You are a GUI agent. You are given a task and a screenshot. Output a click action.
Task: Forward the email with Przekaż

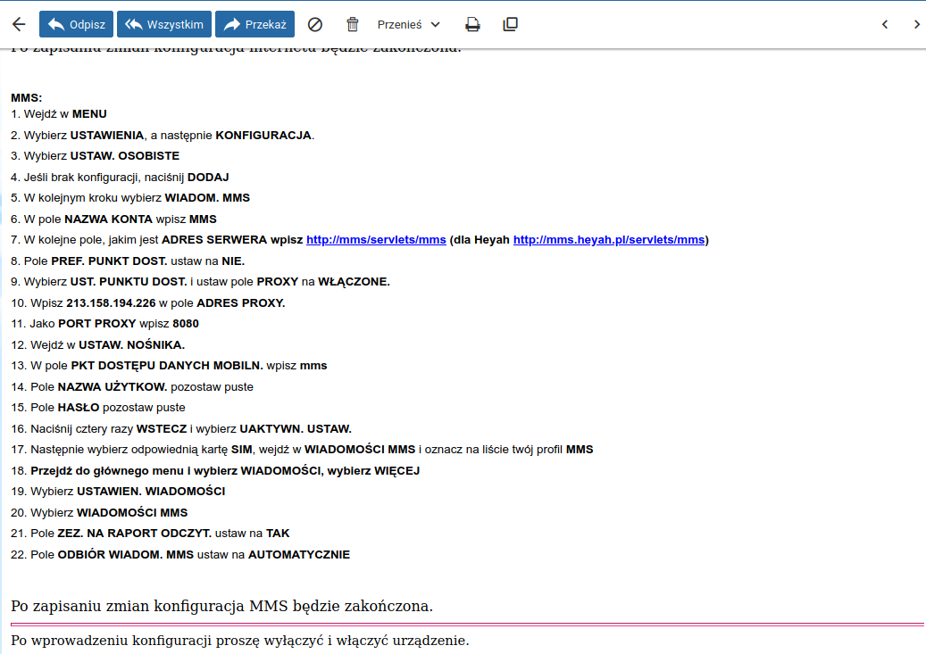click(x=255, y=24)
